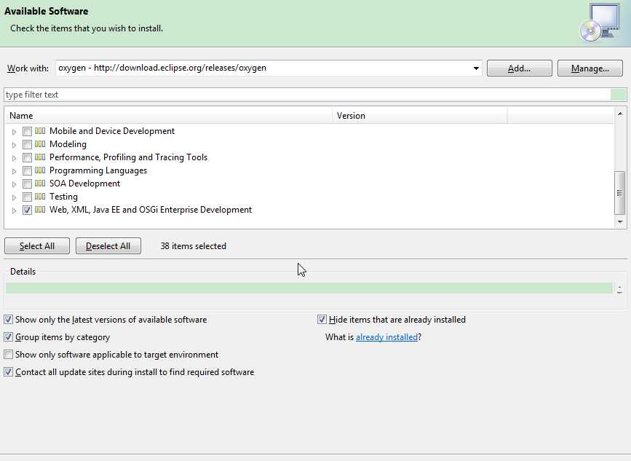Click the SOA Development category icon
631x461 pixels.
(x=40, y=184)
